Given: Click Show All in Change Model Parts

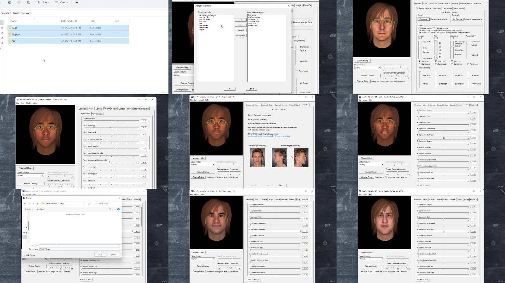Looking at the screenshot, I should (241, 30).
